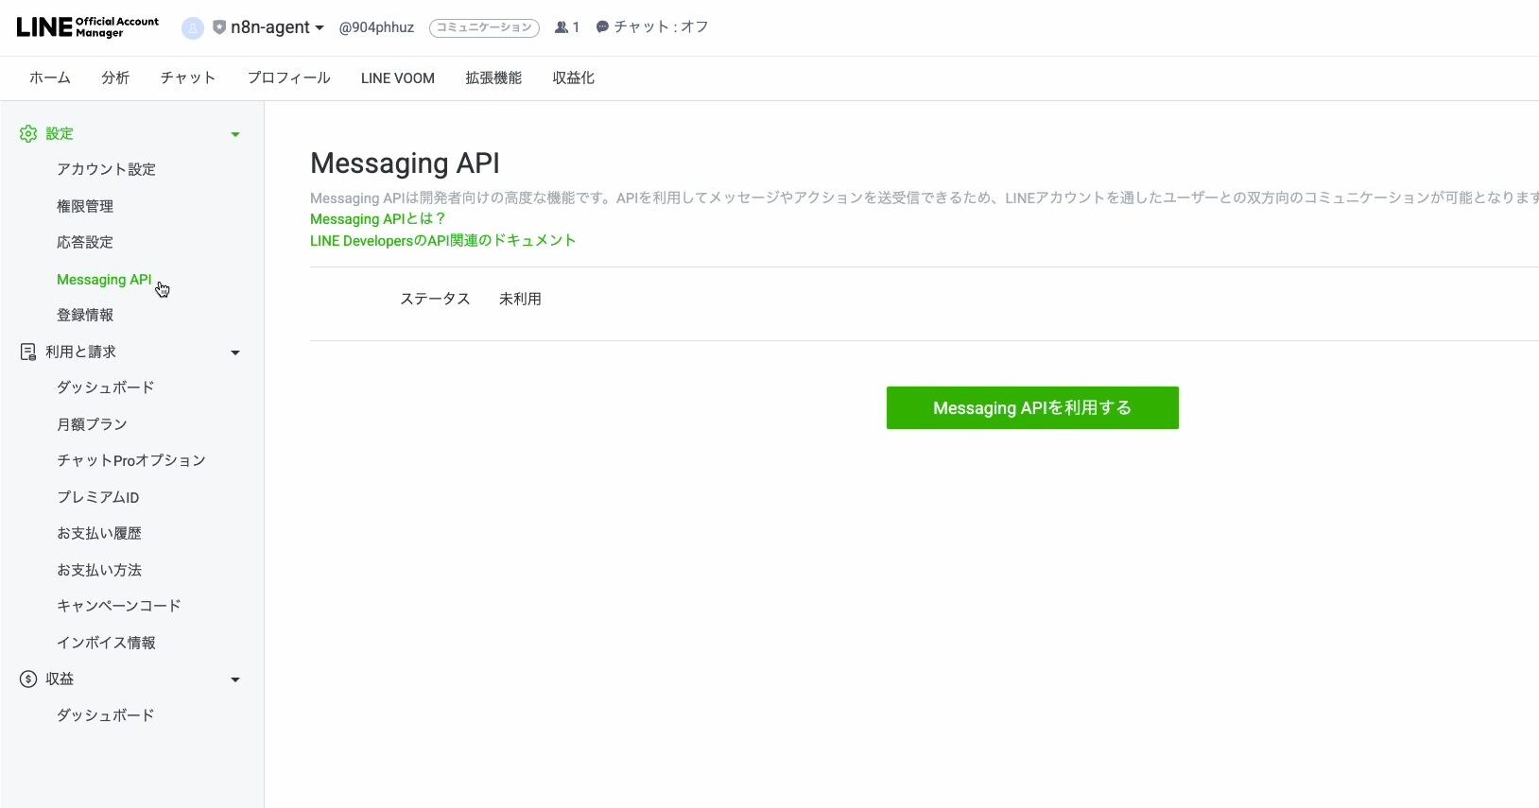The image size is (1539, 808).
Task: Open the 分析 tab
Action: (x=115, y=77)
